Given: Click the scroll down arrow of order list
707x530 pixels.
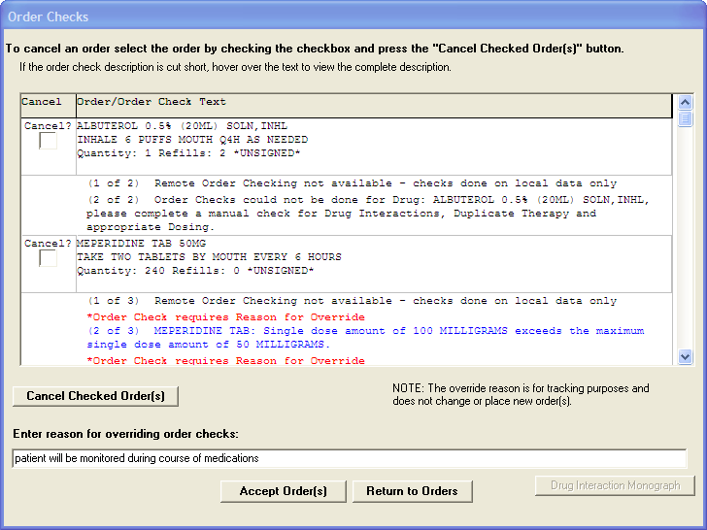Looking at the screenshot, I should click(685, 357).
